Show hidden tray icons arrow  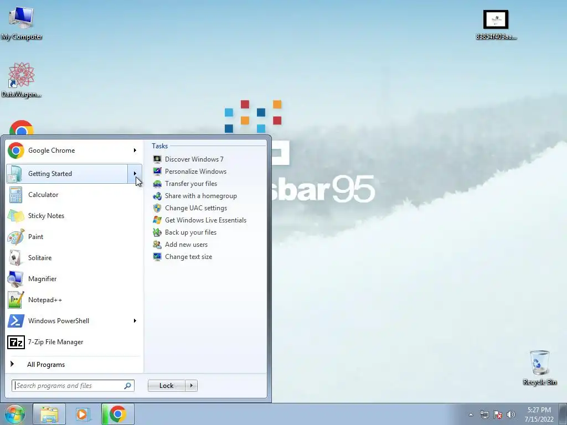point(471,414)
